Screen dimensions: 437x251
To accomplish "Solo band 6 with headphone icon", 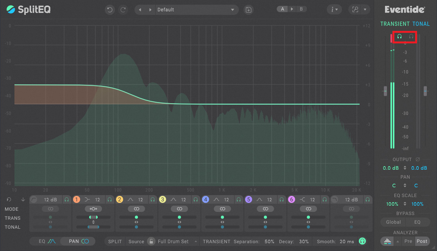I will coord(325,200).
